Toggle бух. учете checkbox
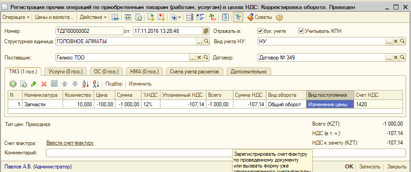 [260, 31]
